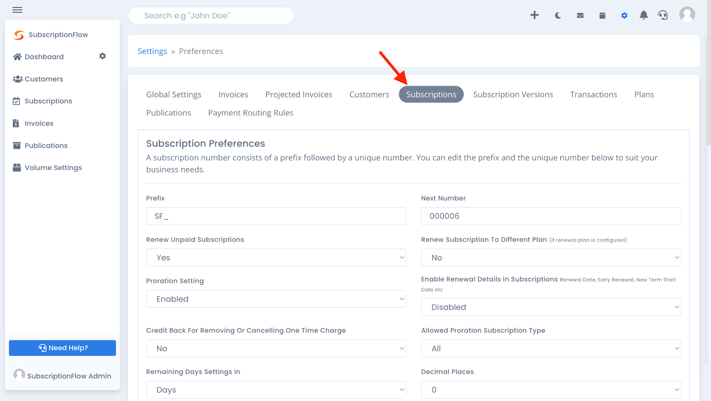Screen dimensions: 711x401
Task: Open Allowed Proration Subscription Type dropdown
Action: (551, 349)
